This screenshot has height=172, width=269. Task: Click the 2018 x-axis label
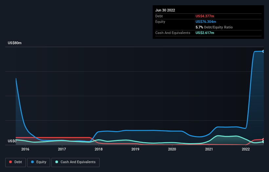click(99, 149)
